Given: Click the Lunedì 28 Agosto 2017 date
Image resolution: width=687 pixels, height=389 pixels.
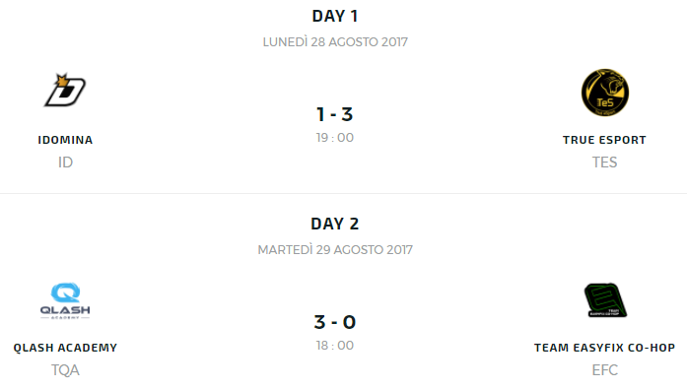Looking at the screenshot, I should point(335,42).
